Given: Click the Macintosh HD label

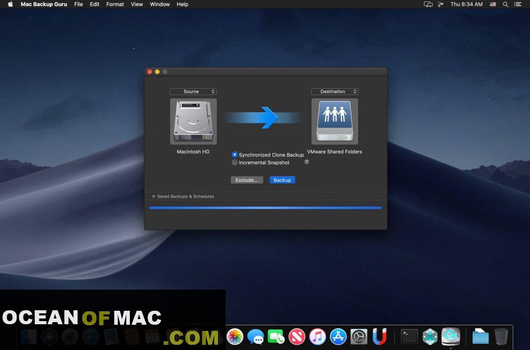Looking at the screenshot, I should (193, 152).
